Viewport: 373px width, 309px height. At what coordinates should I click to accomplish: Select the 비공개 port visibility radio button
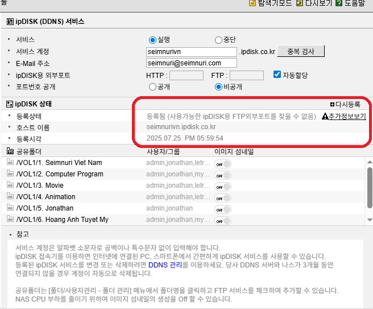point(218,87)
